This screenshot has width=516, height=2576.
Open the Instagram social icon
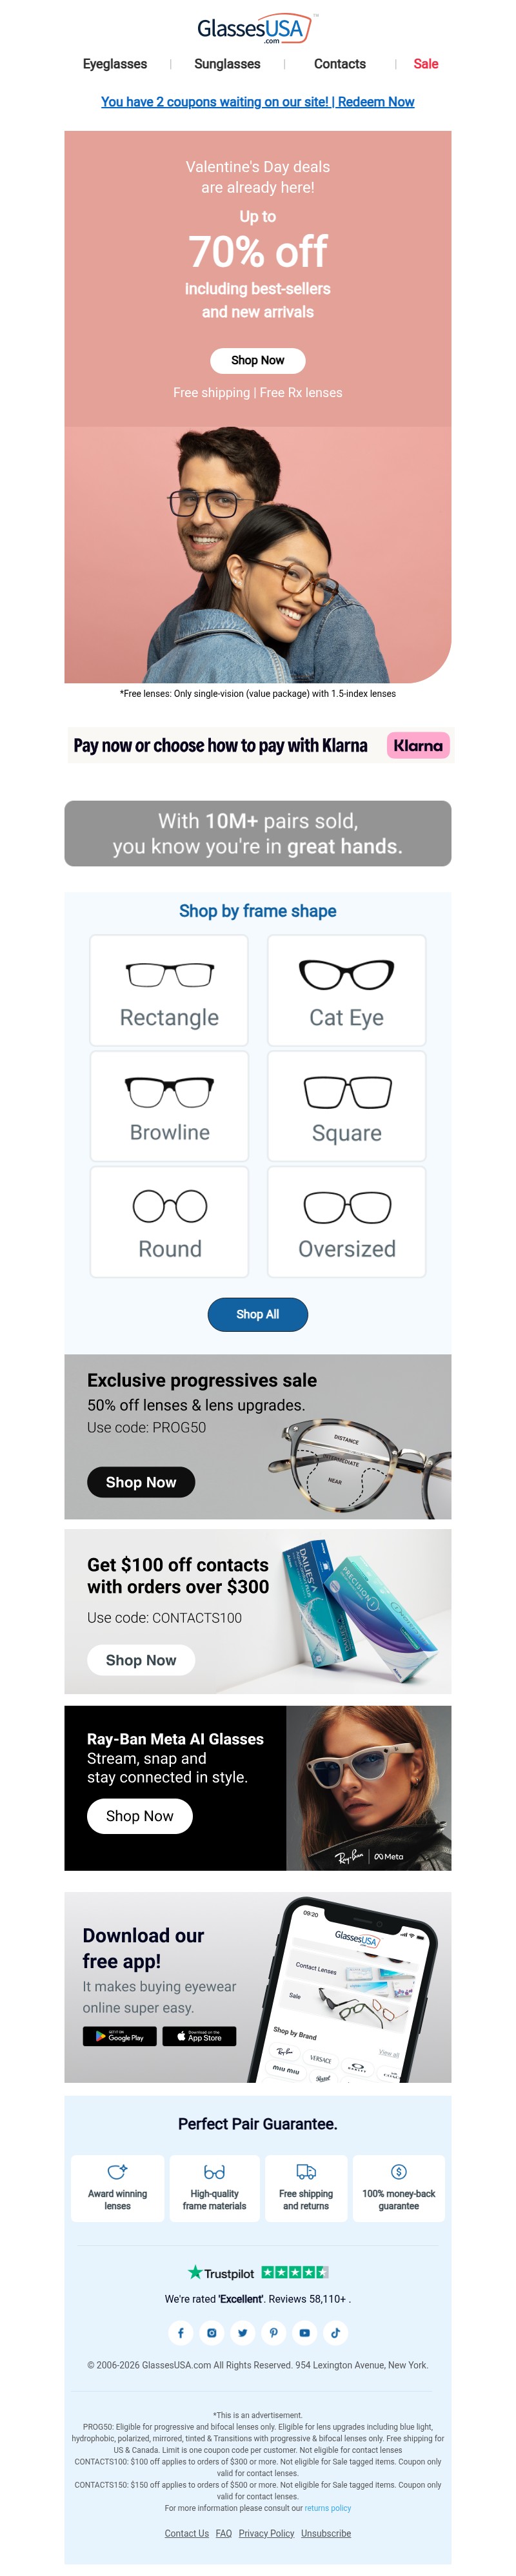[x=212, y=2333]
